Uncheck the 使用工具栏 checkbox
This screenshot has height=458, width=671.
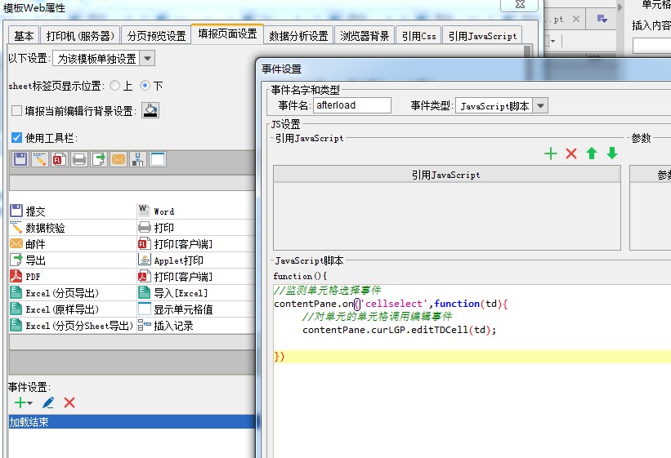click(x=16, y=138)
